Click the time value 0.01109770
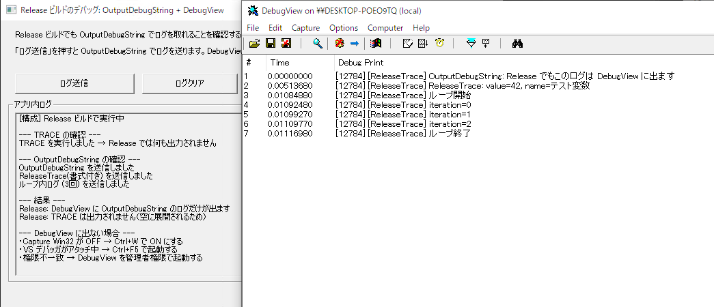 click(x=290, y=123)
